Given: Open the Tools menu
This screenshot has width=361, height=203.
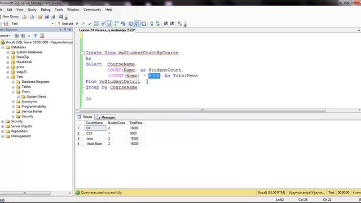Looking at the screenshot, I should (x=59, y=10).
